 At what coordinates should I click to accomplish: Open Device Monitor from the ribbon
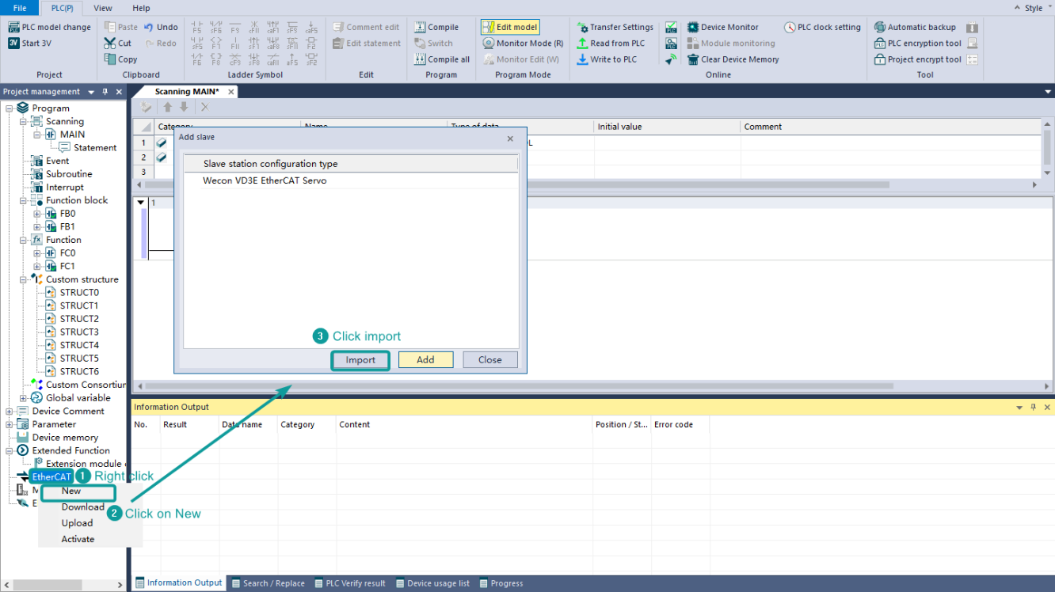pos(693,27)
